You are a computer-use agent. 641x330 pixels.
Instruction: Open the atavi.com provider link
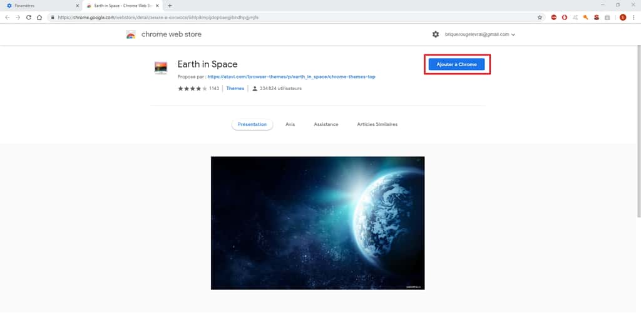(291, 77)
